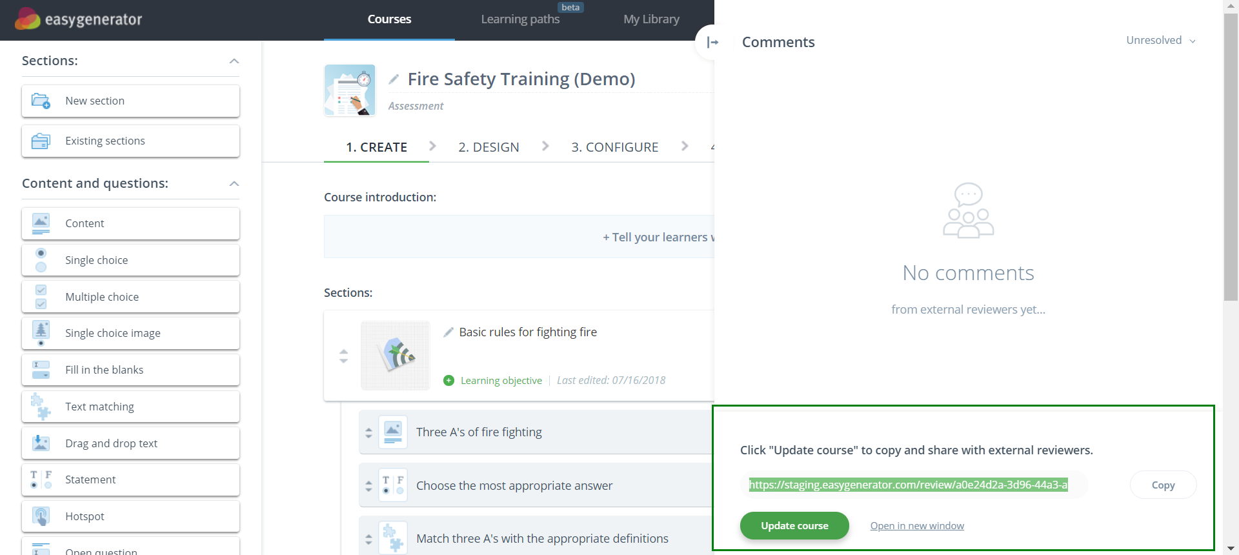Select the Hotspot question icon
The height and width of the screenshot is (555, 1239).
[x=41, y=516]
